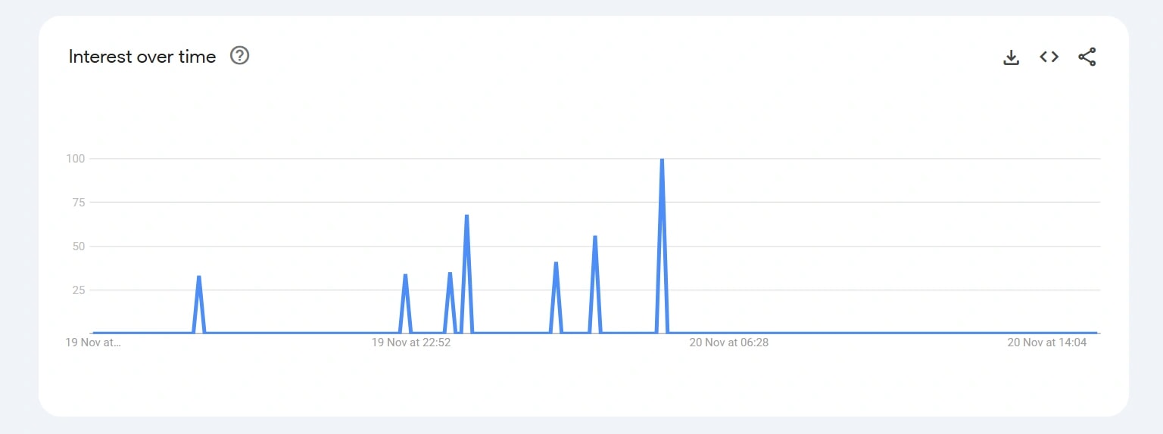This screenshot has height=434, width=1163.
Task: Open the Interest over time help icon
Action: pos(240,56)
